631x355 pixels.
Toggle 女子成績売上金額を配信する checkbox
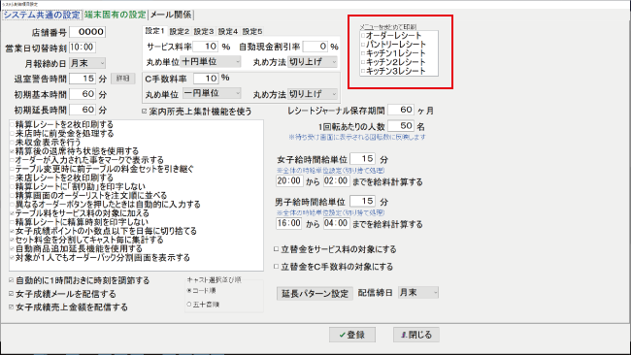12,307
